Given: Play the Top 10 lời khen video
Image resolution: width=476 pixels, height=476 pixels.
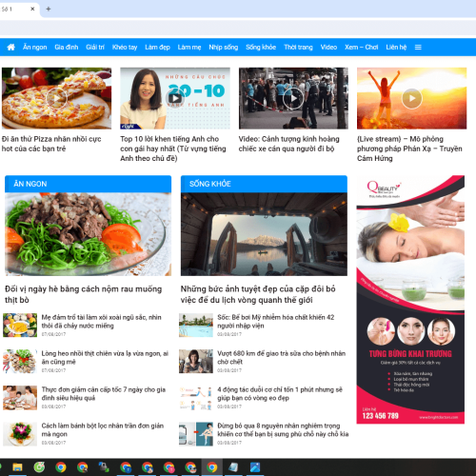Looking at the screenshot, I should point(175,98).
